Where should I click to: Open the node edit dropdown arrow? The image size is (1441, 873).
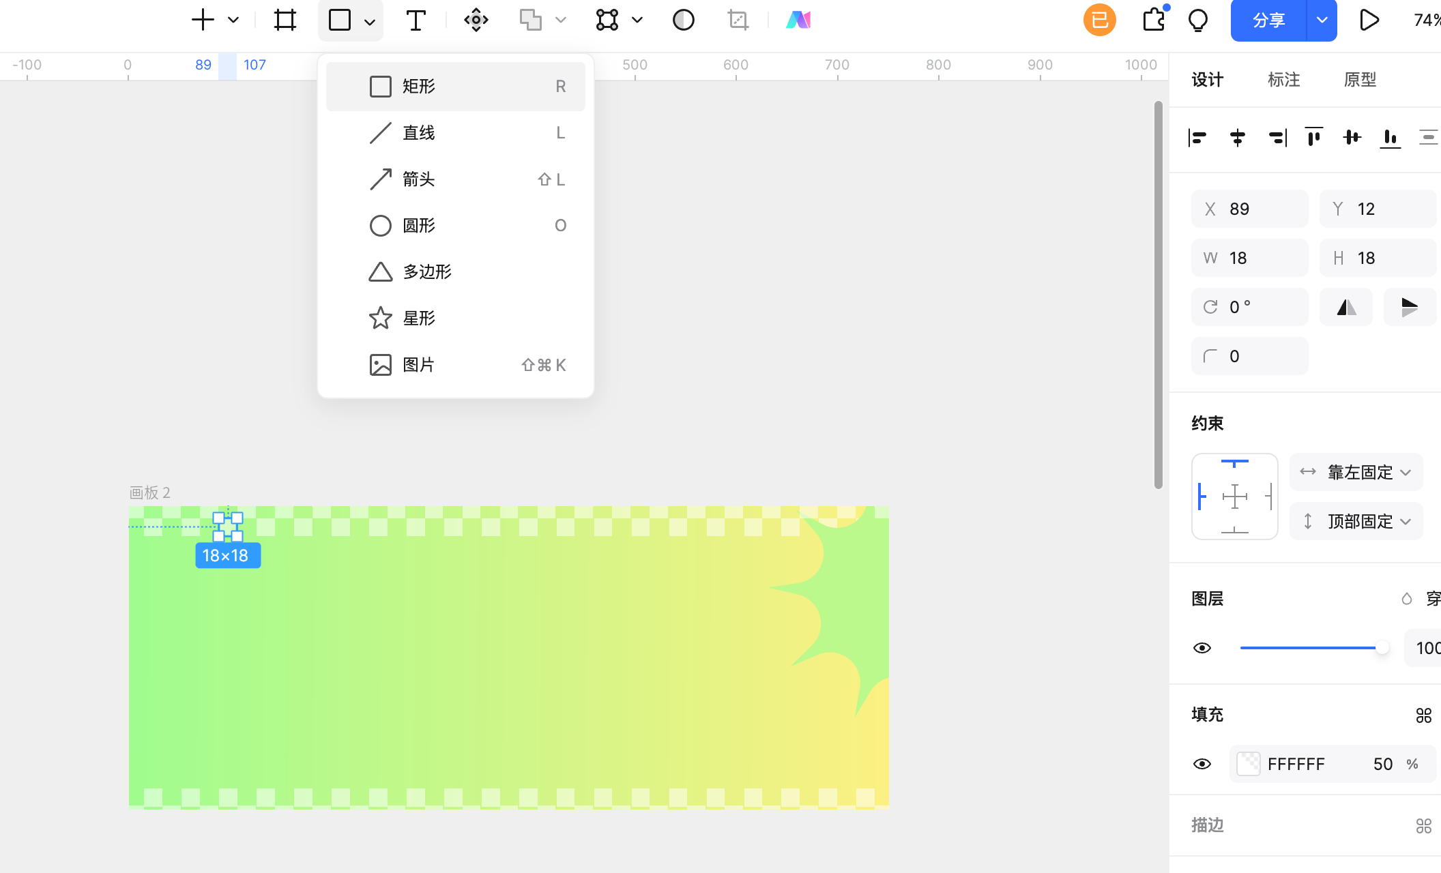(x=637, y=20)
